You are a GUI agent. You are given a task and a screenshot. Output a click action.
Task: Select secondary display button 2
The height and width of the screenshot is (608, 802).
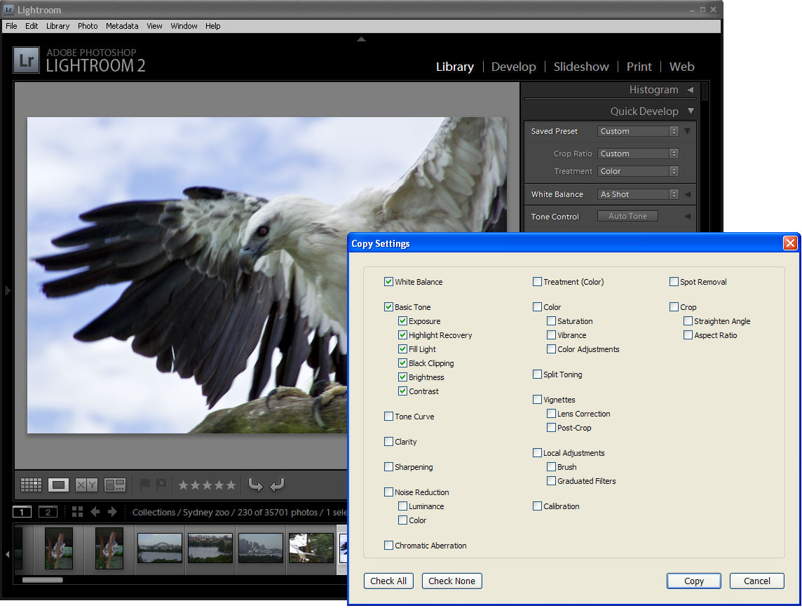(x=48, y=512)
